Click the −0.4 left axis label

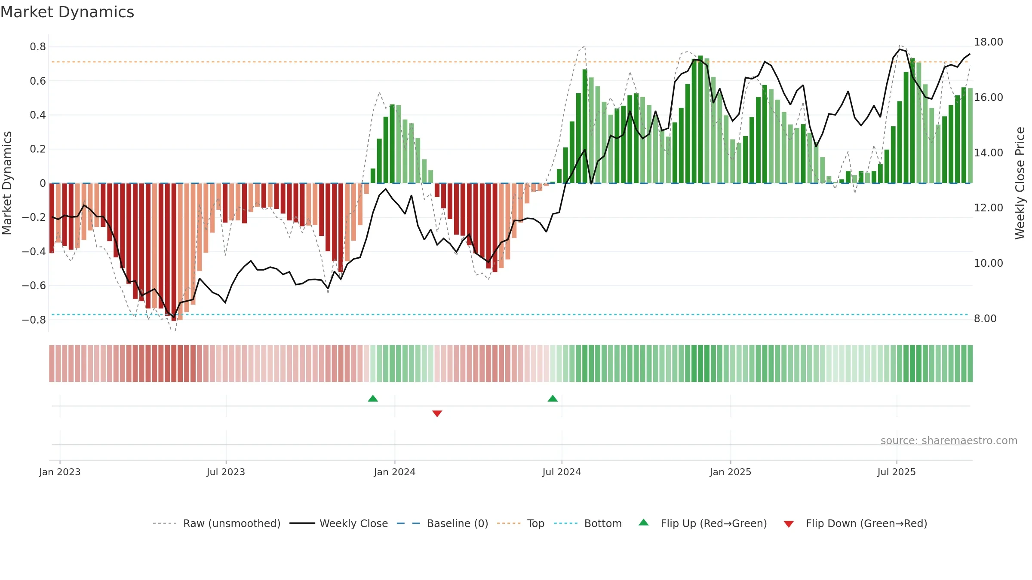click(x=34, y=251)
